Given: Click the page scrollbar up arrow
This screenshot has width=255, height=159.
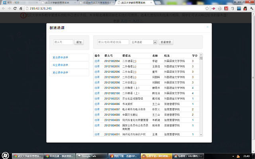Looking at the screenshot, I should pos(253,14).
